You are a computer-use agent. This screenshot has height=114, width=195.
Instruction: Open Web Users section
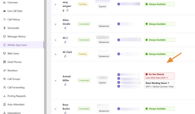[x=13, y=54]
